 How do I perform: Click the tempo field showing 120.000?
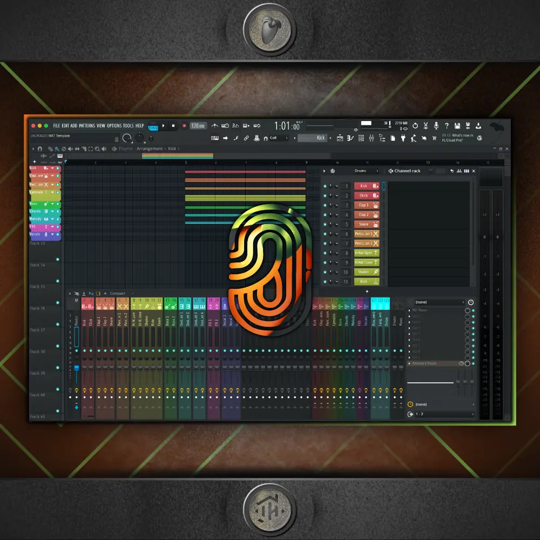click(198, 126)
